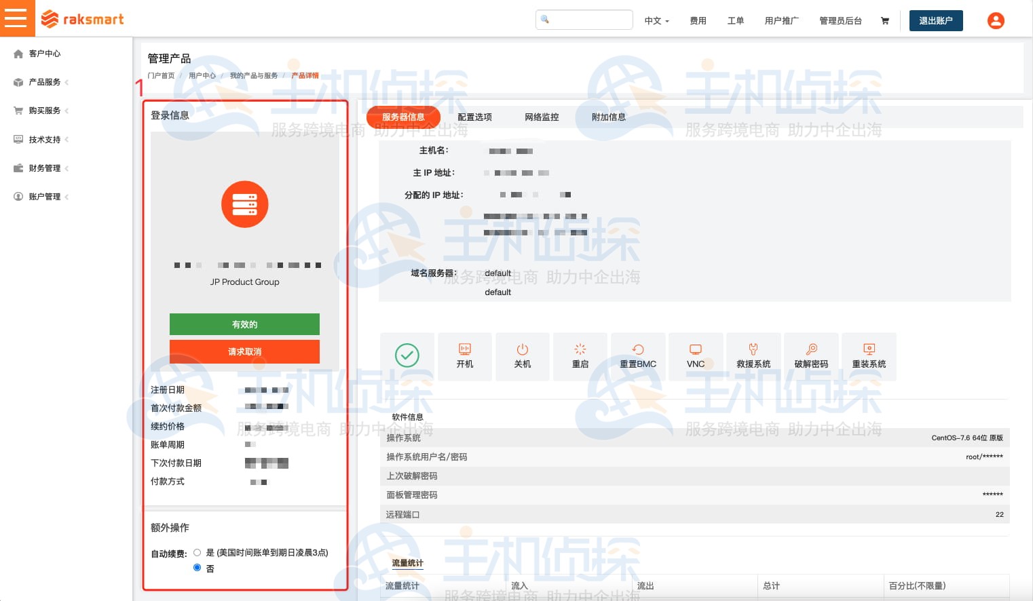
Task: Select the 关机 shutdown icon
Action: point(523,356)
